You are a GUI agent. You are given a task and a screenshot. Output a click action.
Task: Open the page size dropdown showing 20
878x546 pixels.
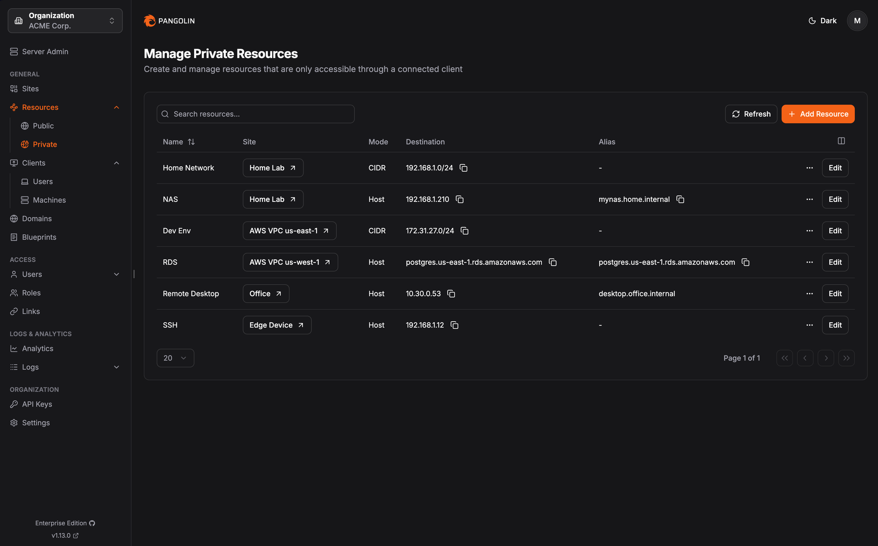point(175,358)
